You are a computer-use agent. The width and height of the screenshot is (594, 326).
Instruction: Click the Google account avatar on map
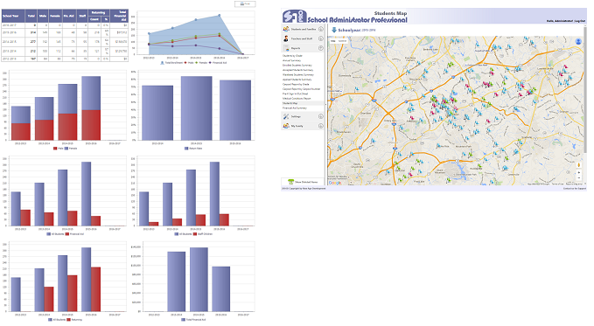(578, 42)
